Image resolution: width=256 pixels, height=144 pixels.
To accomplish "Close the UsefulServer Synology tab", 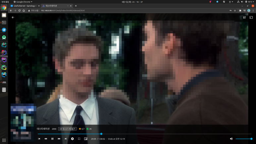I will [x=39, y=6].
